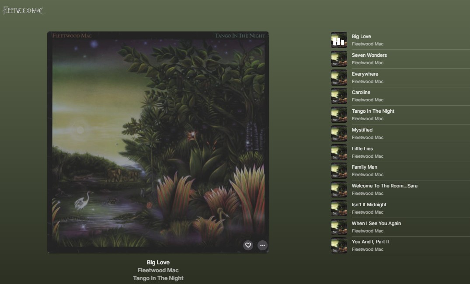The width and height of the screenshot is (470, 284).
Task: Click the You And I, Part II thumbnail
Action: click(x=339, y=246)
